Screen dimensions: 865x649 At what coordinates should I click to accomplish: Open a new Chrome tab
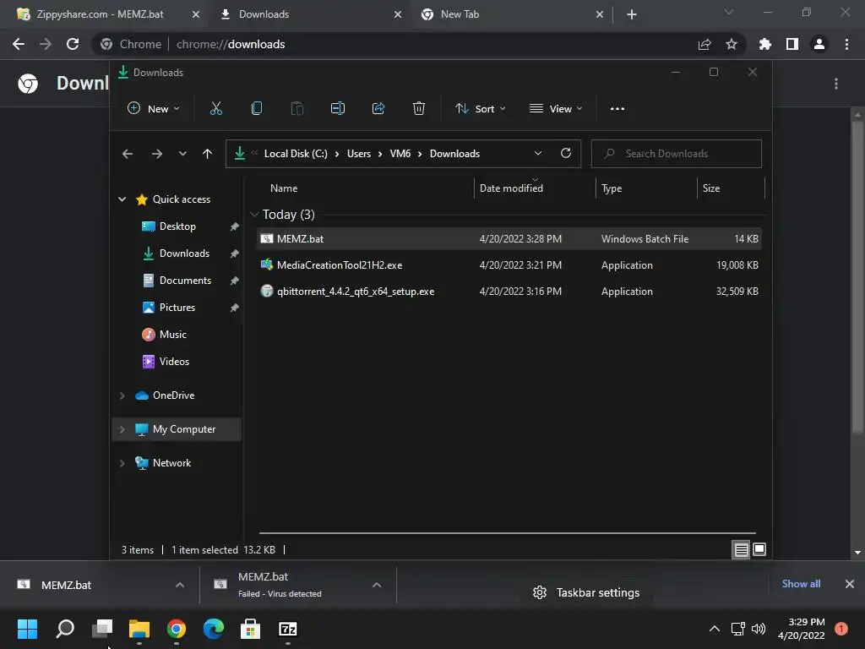pyautogui.click(x=632, y=14)
